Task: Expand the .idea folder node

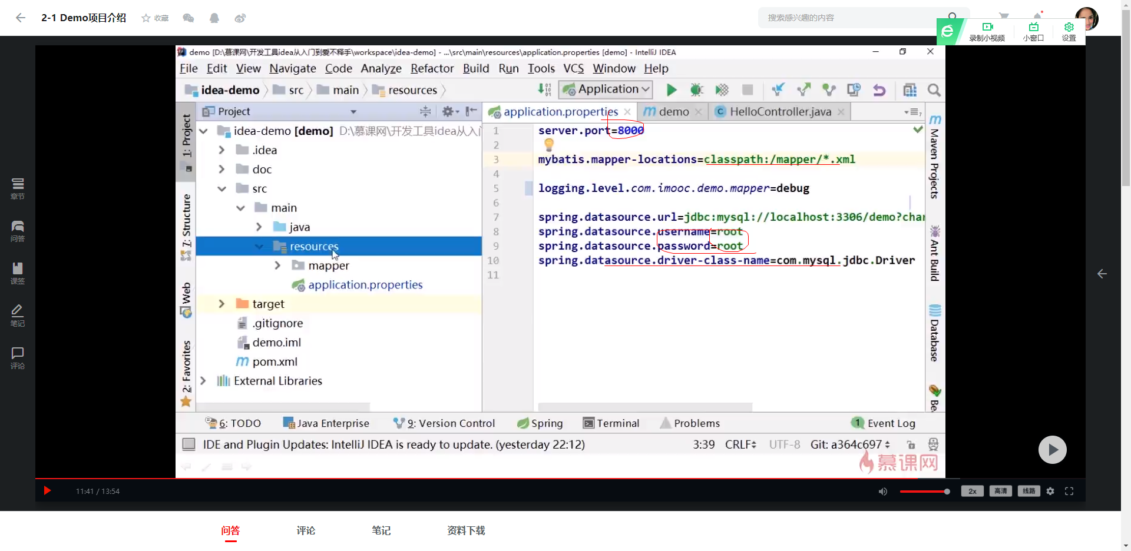Action: point(221,150)
